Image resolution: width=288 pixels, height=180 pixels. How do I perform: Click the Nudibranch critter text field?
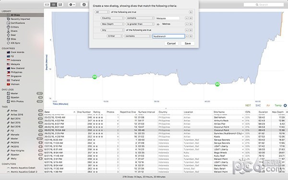click(168, 36)
